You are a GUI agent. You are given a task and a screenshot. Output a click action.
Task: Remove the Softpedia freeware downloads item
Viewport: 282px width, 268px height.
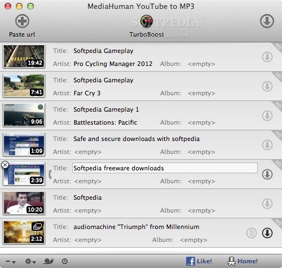[5, 165]
